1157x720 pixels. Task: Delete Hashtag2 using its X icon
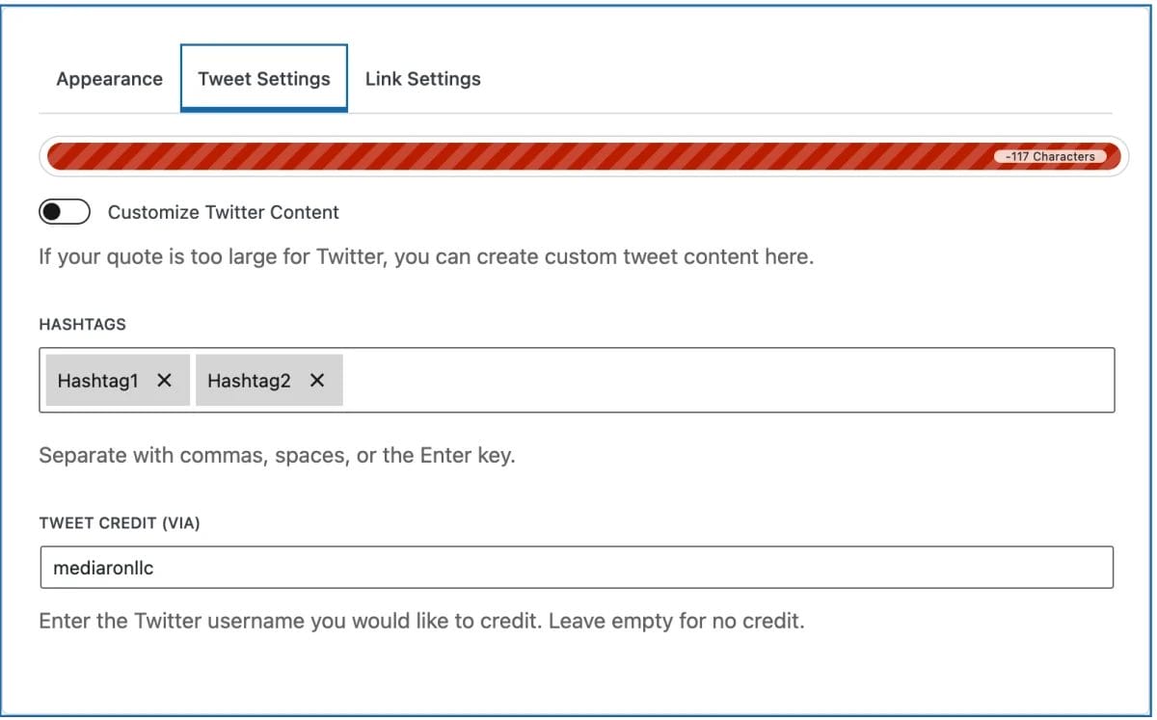pyautogui.click(x=317, y=381)
